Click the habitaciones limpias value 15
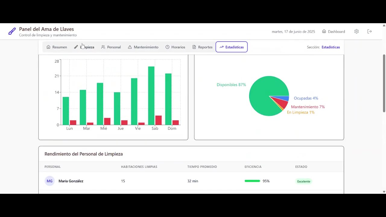The image size is (386, 217). (x=123, y=181)
